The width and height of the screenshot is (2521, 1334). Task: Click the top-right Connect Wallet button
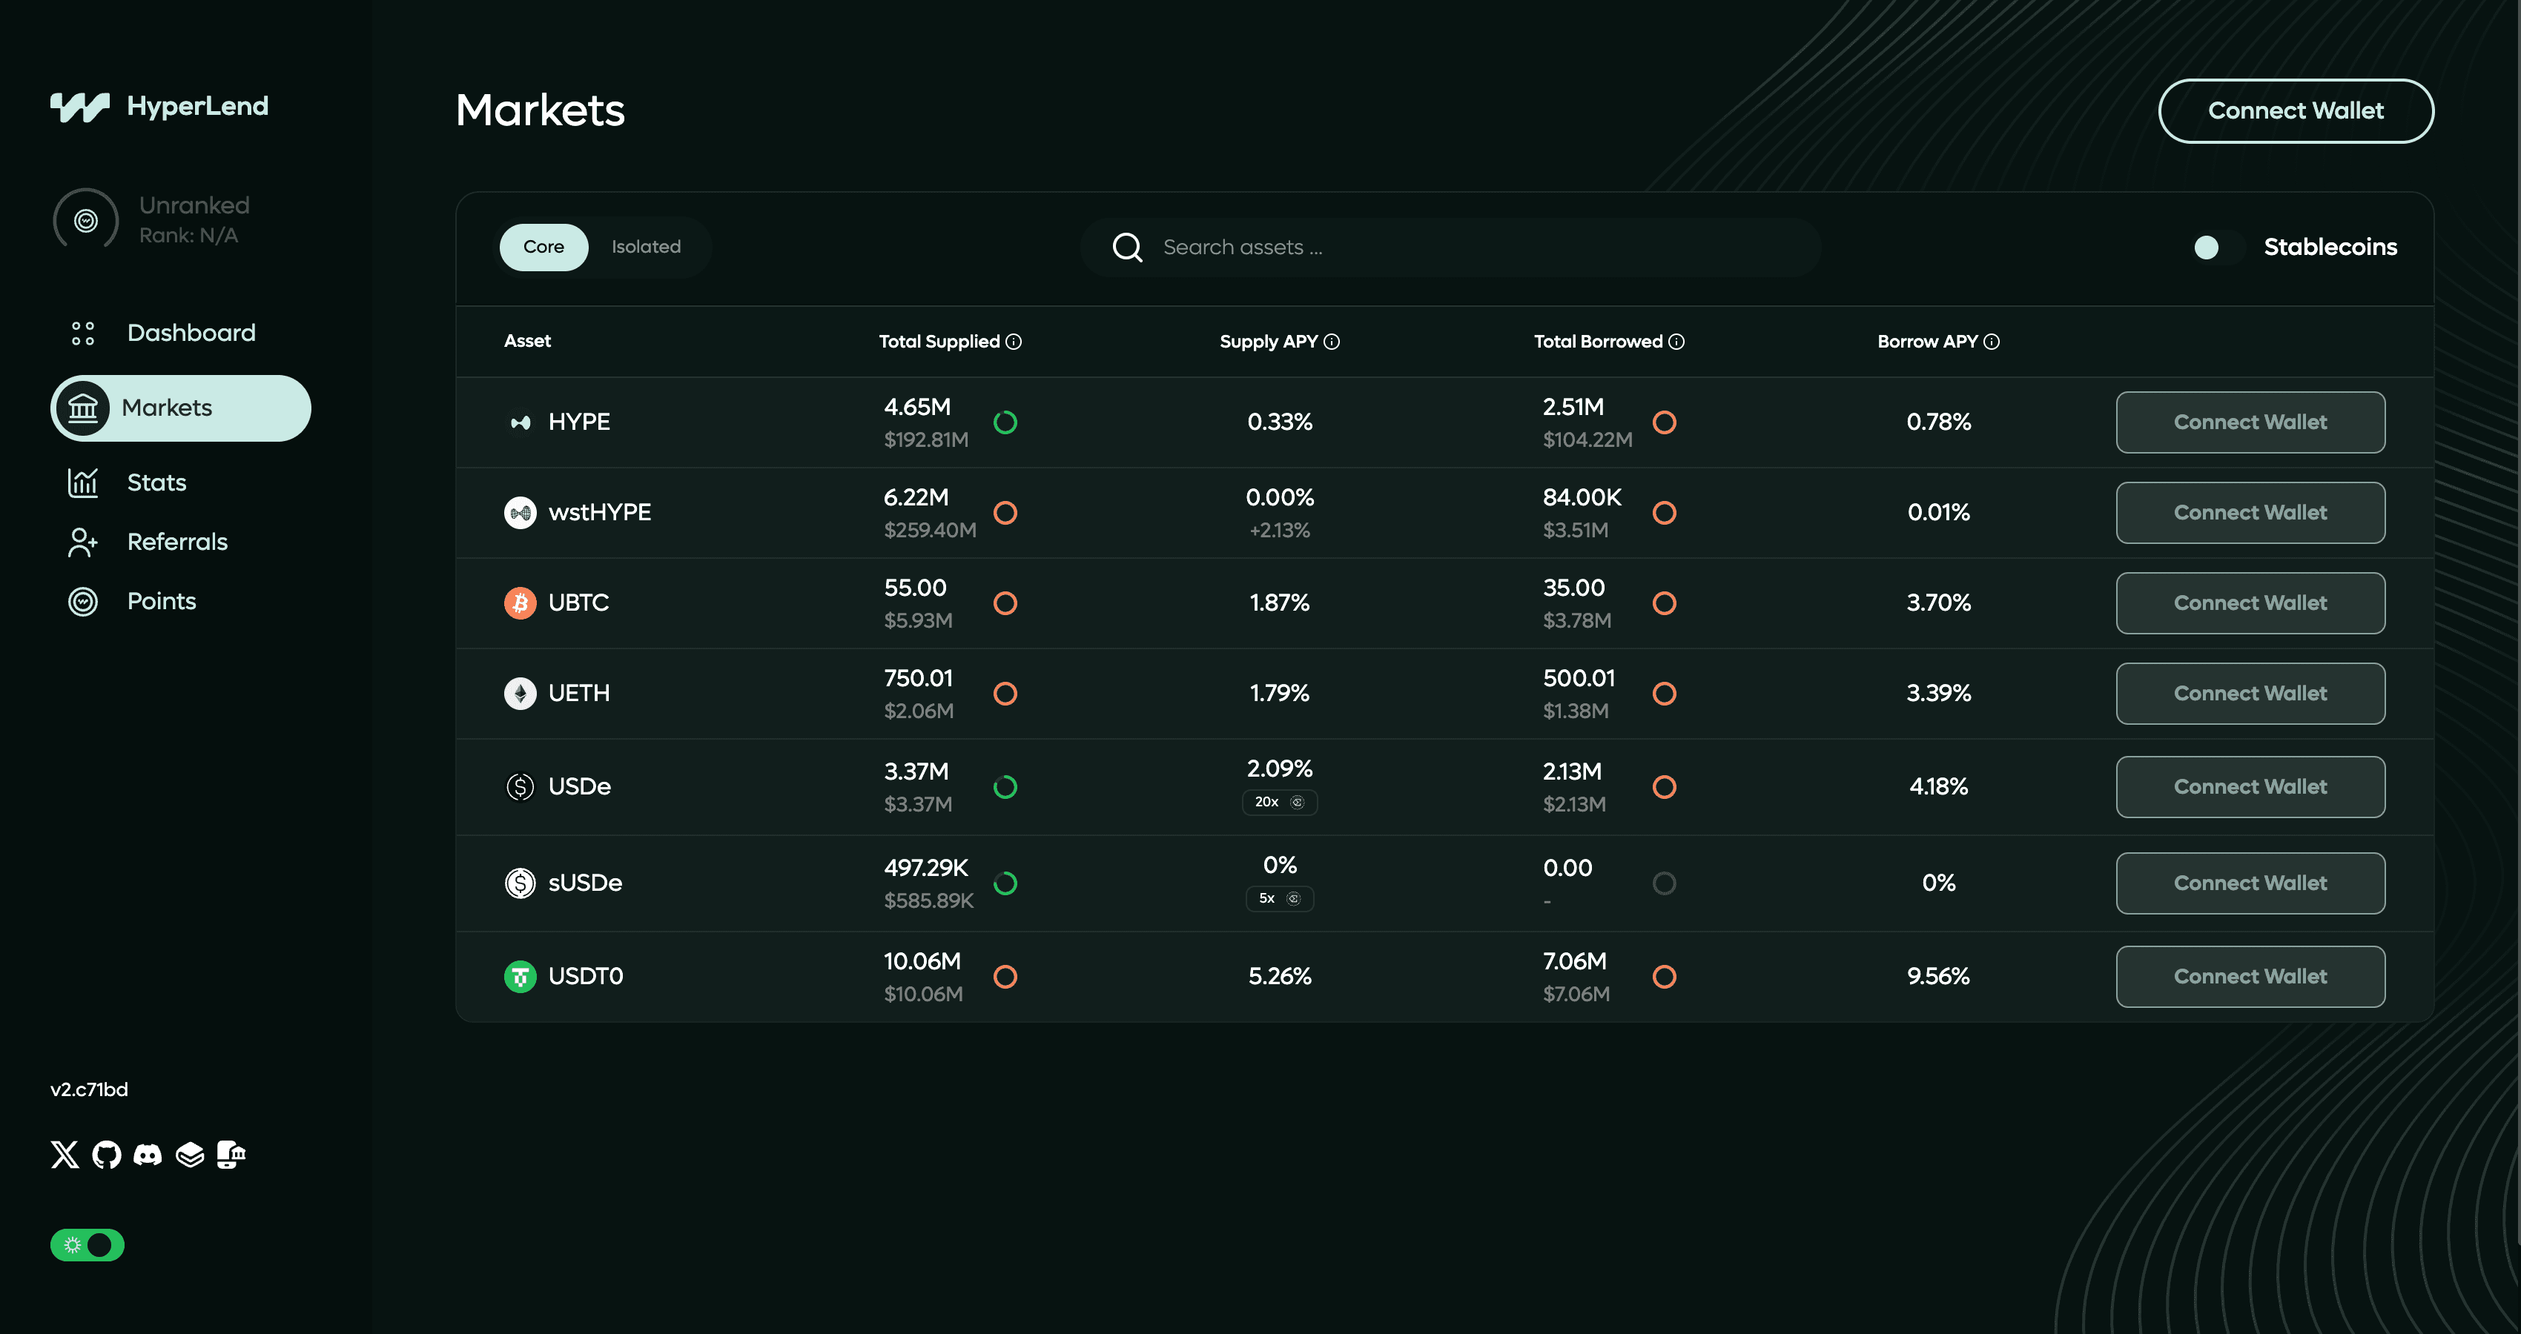(2295, 110)
